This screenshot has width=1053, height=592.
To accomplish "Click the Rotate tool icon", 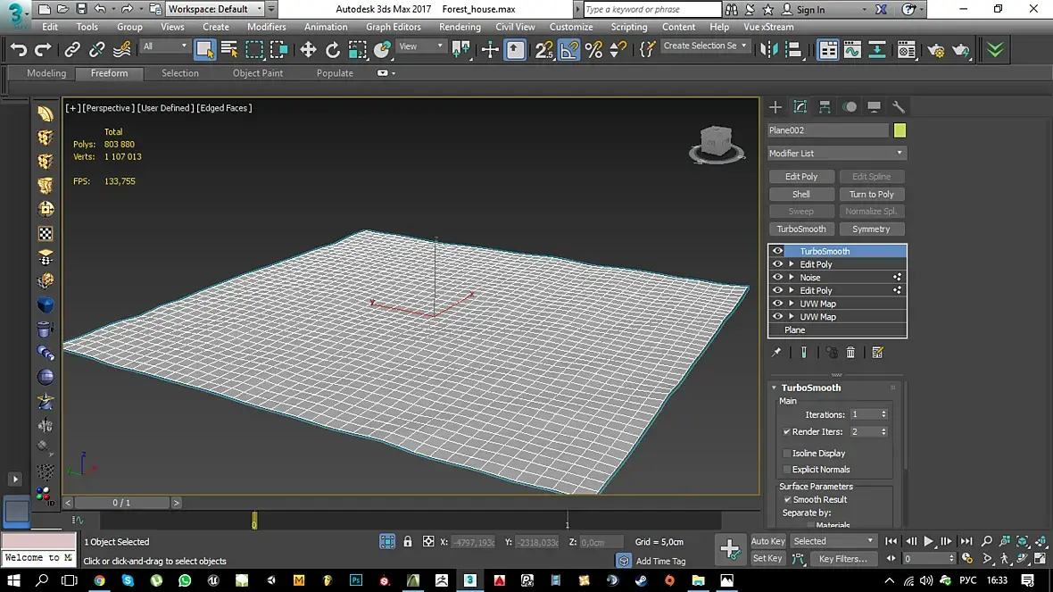I will (x=333, y=50).
